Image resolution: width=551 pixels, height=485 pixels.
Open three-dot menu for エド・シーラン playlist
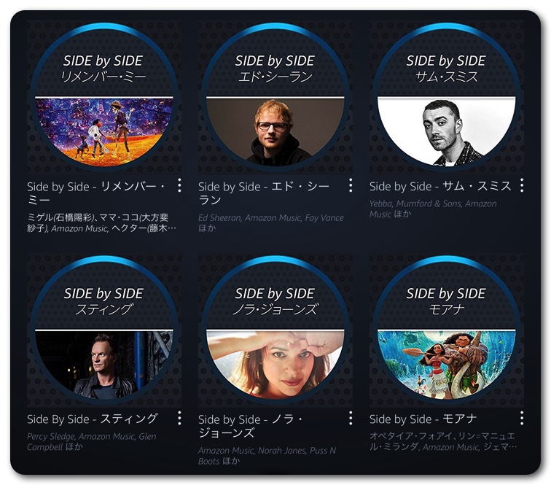point(351,185)
